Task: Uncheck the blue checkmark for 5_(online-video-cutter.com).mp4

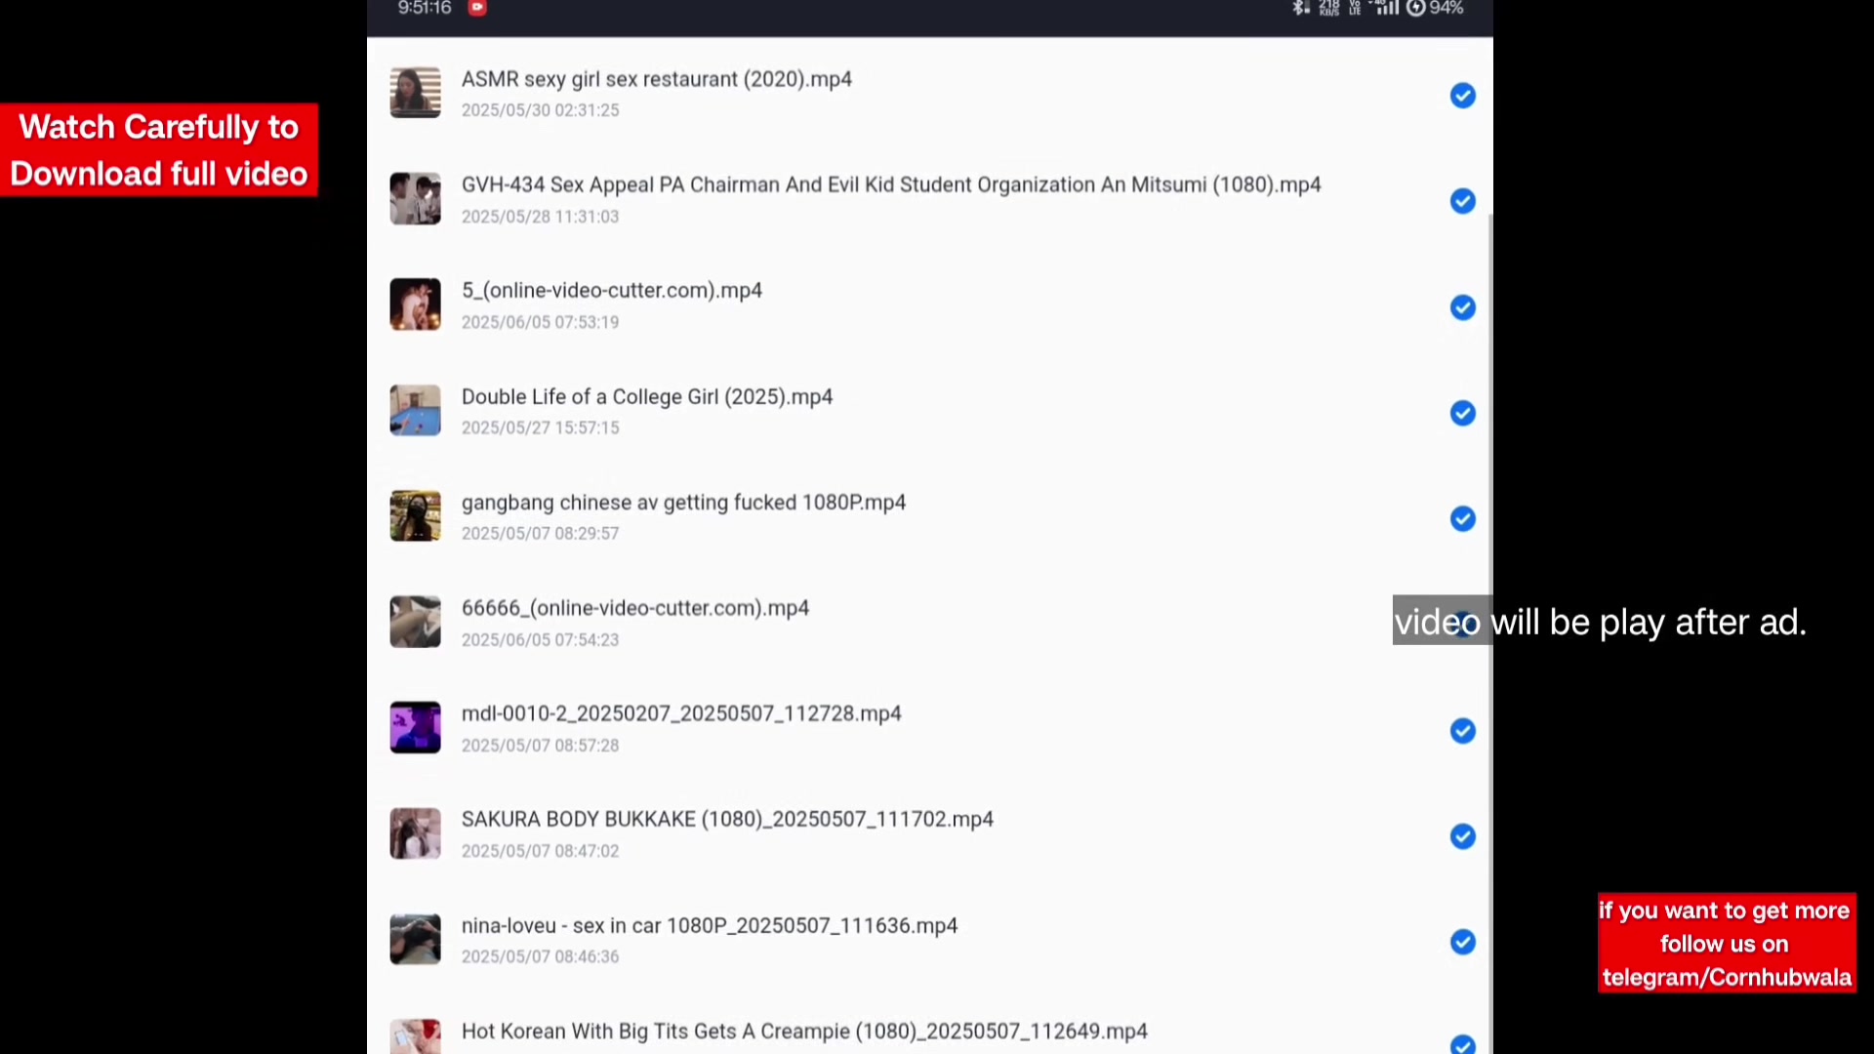Action: (x=1462, y=307)
